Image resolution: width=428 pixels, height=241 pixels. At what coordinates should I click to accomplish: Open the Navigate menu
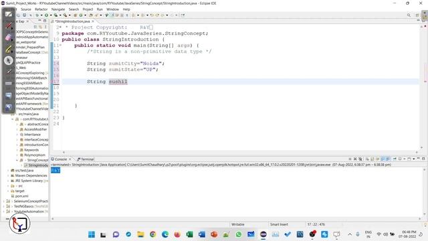pyautogui.click(x=58, y=9)
